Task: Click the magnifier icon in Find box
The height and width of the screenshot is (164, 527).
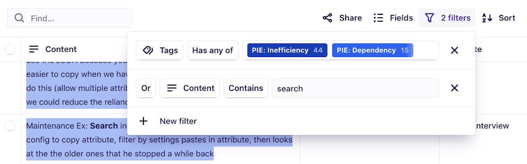Action: point(19,18)
